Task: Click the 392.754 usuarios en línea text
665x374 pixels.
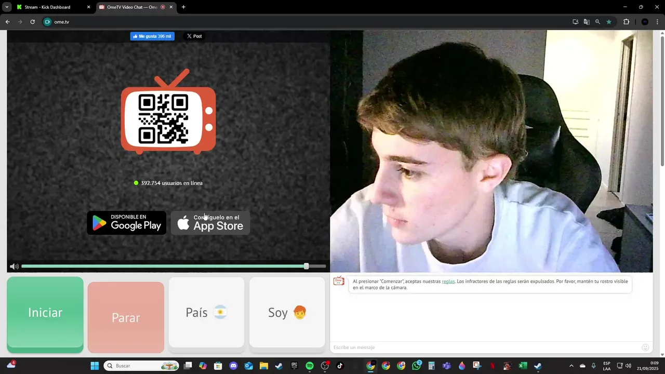Action: coord(171,183)
